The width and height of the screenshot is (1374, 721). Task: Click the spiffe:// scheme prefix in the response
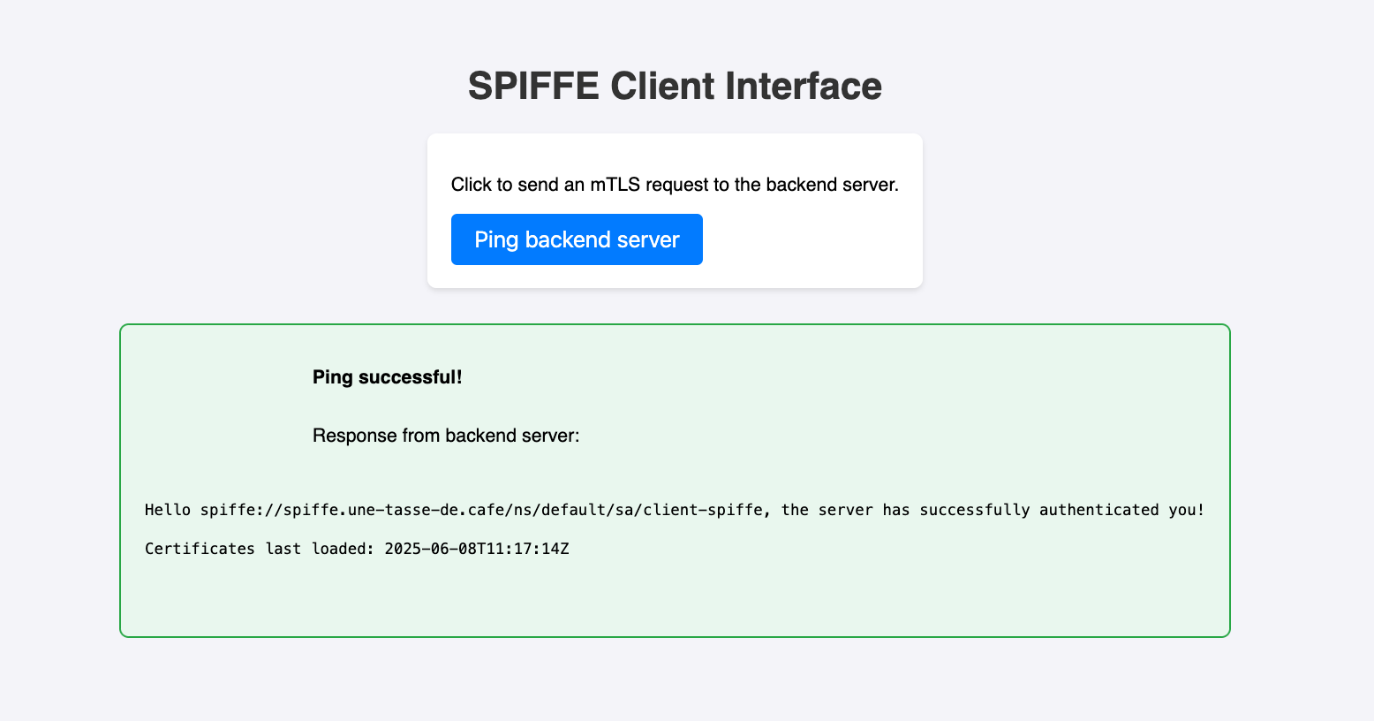(241, 510)
